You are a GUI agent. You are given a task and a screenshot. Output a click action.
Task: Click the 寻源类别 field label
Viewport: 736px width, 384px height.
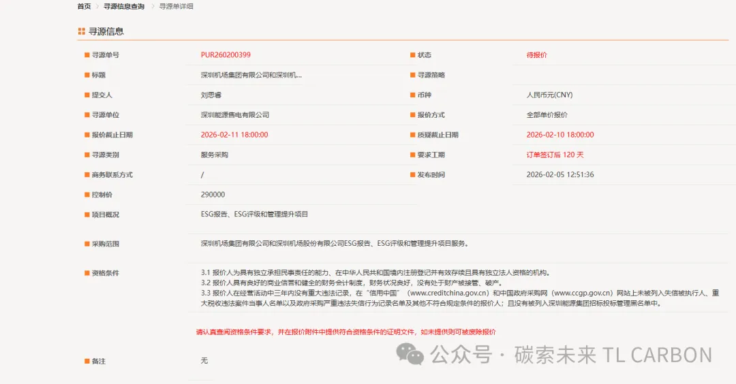tap(105, 155)
